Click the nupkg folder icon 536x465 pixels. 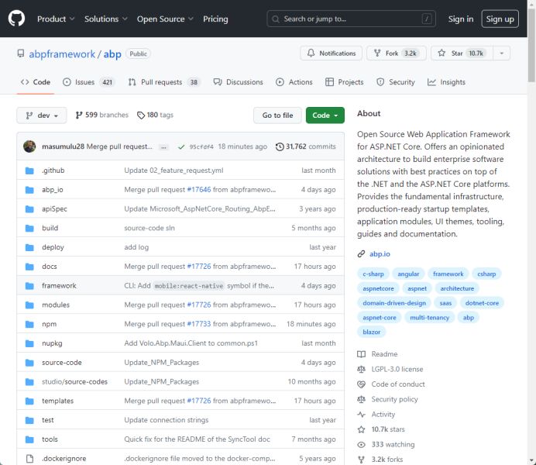tap(29, 343)
